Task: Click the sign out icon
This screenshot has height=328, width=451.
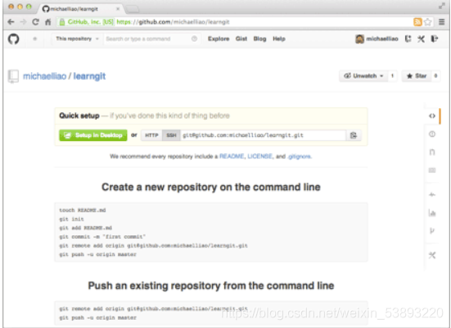Action: point(435,39)
